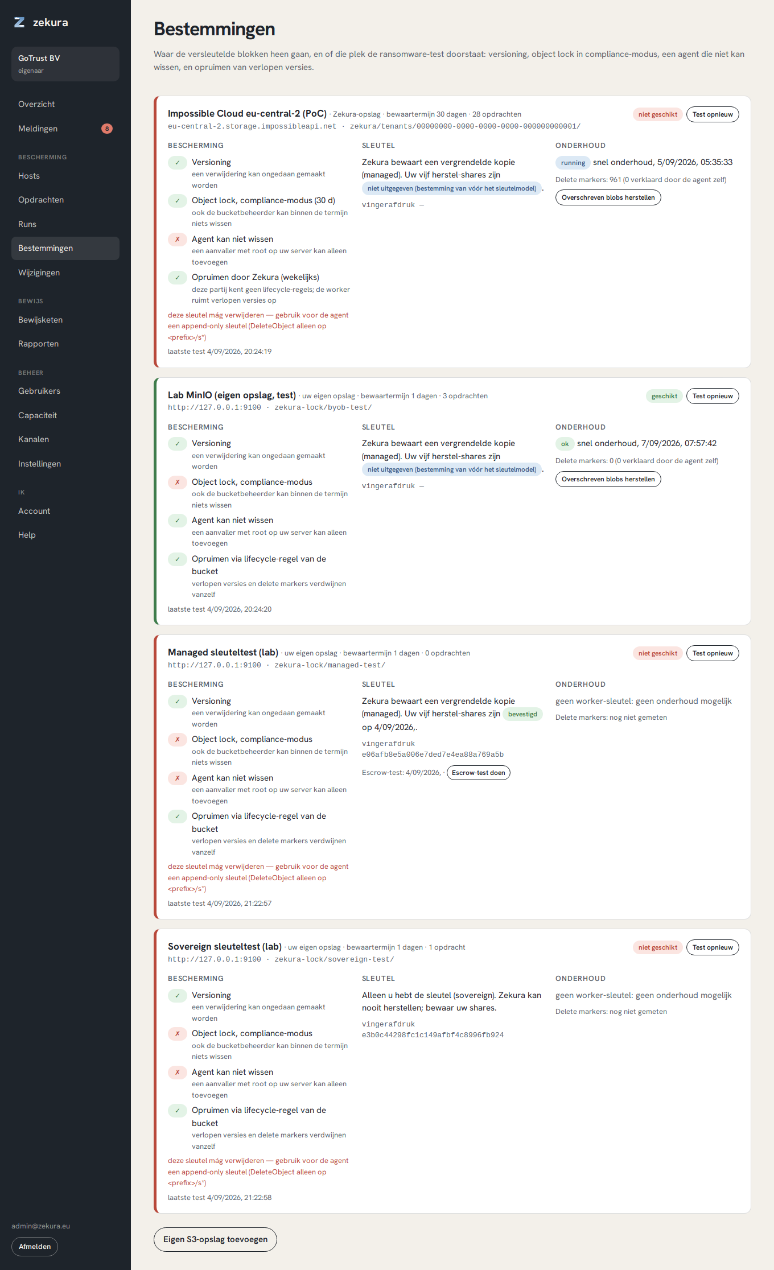This screenshot has height=1270, width=774.
Task: Rerun test for Impossible Cloud eu-central-2 destination
Action: coord(713,114)
